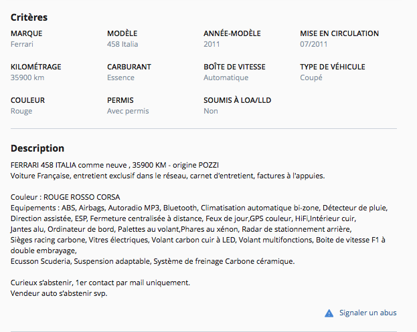Select the "Ferrari" value under Marque
Image resolution: width=417 pixels, height=332 pixels.
click(x=22, y=44)
